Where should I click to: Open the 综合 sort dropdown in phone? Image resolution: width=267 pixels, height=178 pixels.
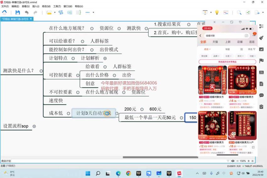[x=207, y=49]
